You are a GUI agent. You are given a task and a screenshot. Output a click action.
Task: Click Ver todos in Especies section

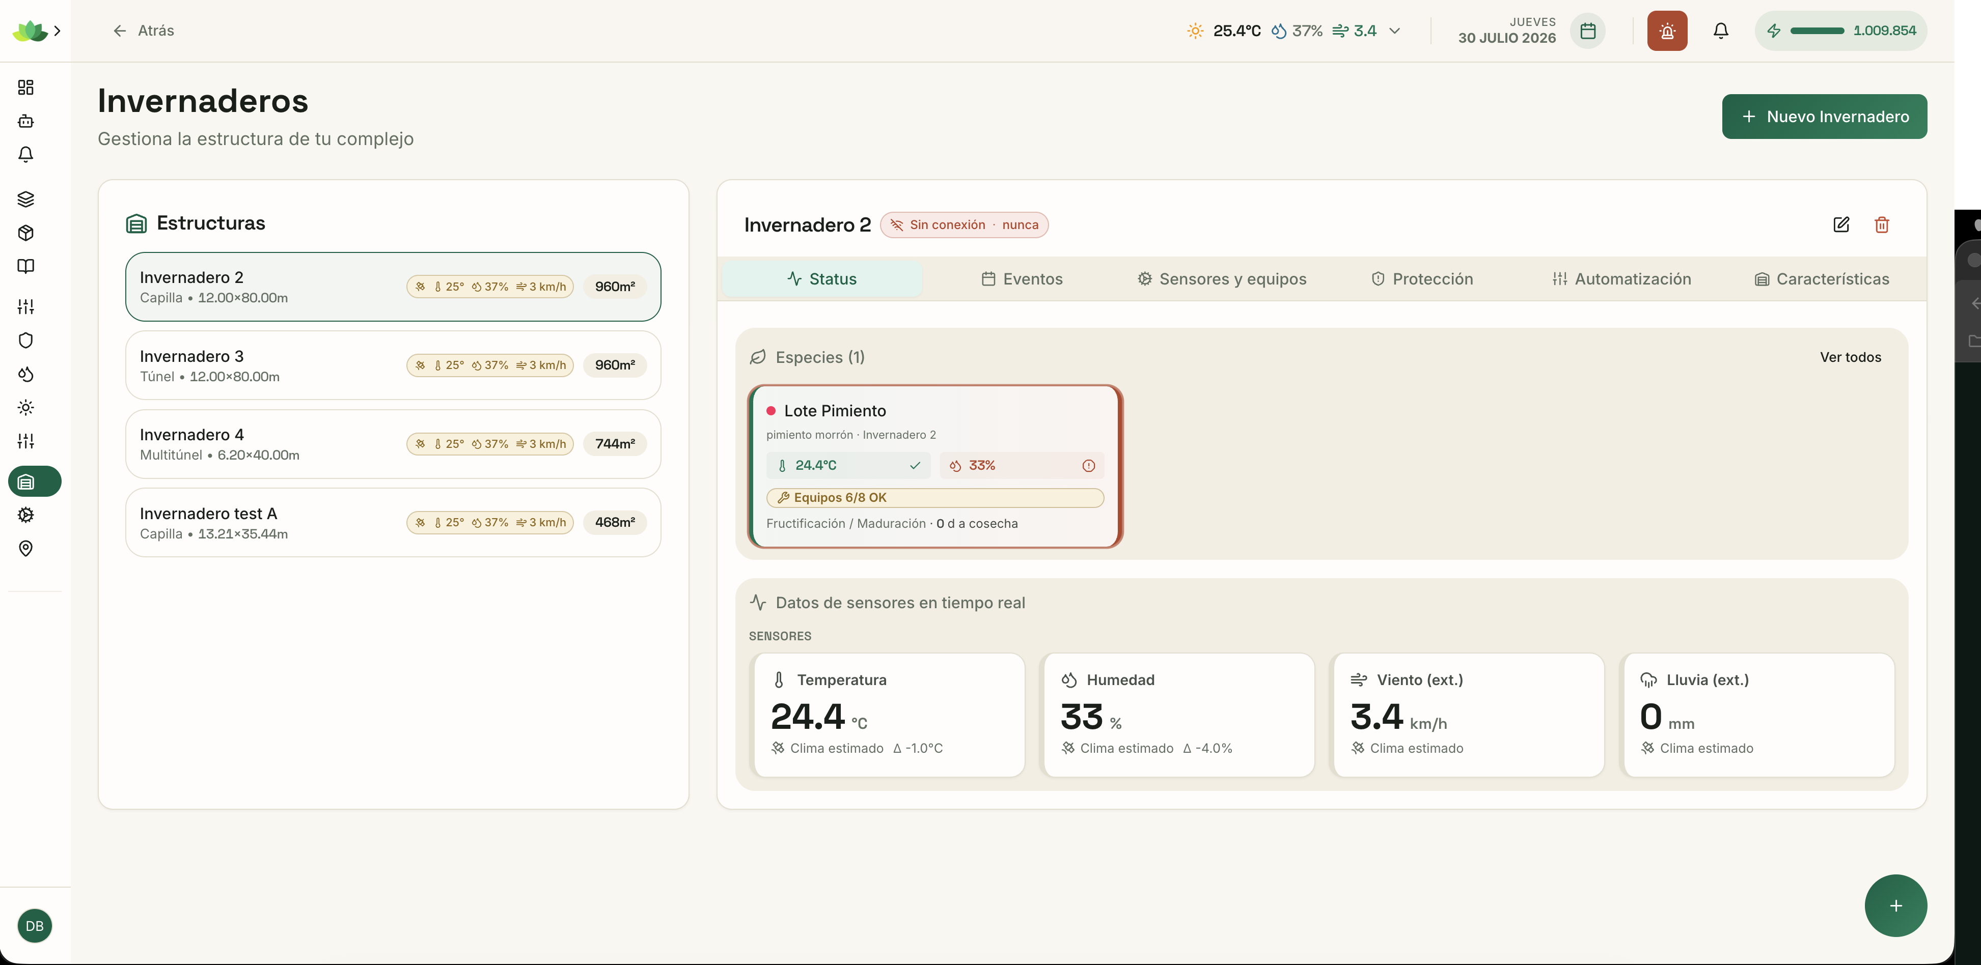pyautogui.click(x=1850, y=357)
